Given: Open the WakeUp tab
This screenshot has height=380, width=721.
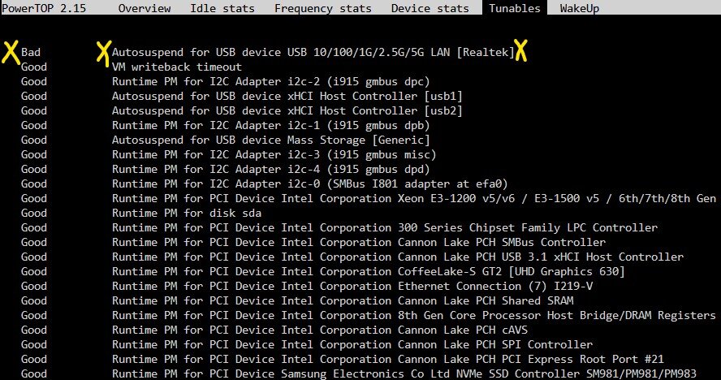Looking at the screenshot, I should point(580,8).
